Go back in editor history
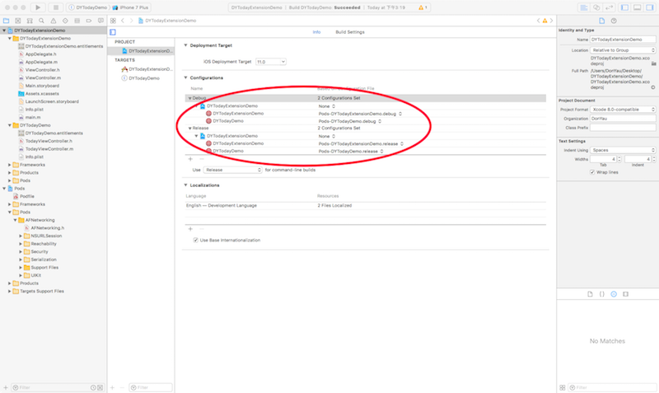 [123, 21]
